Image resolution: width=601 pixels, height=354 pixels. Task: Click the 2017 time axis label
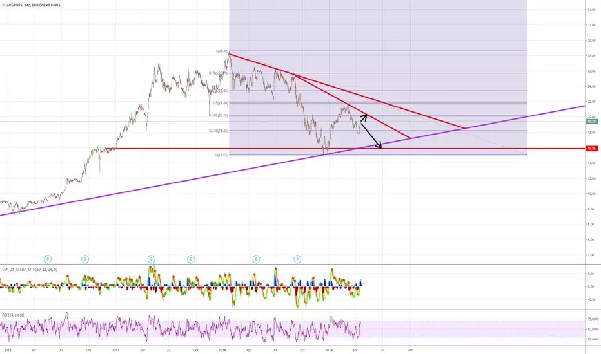click(x=116, y=350)
